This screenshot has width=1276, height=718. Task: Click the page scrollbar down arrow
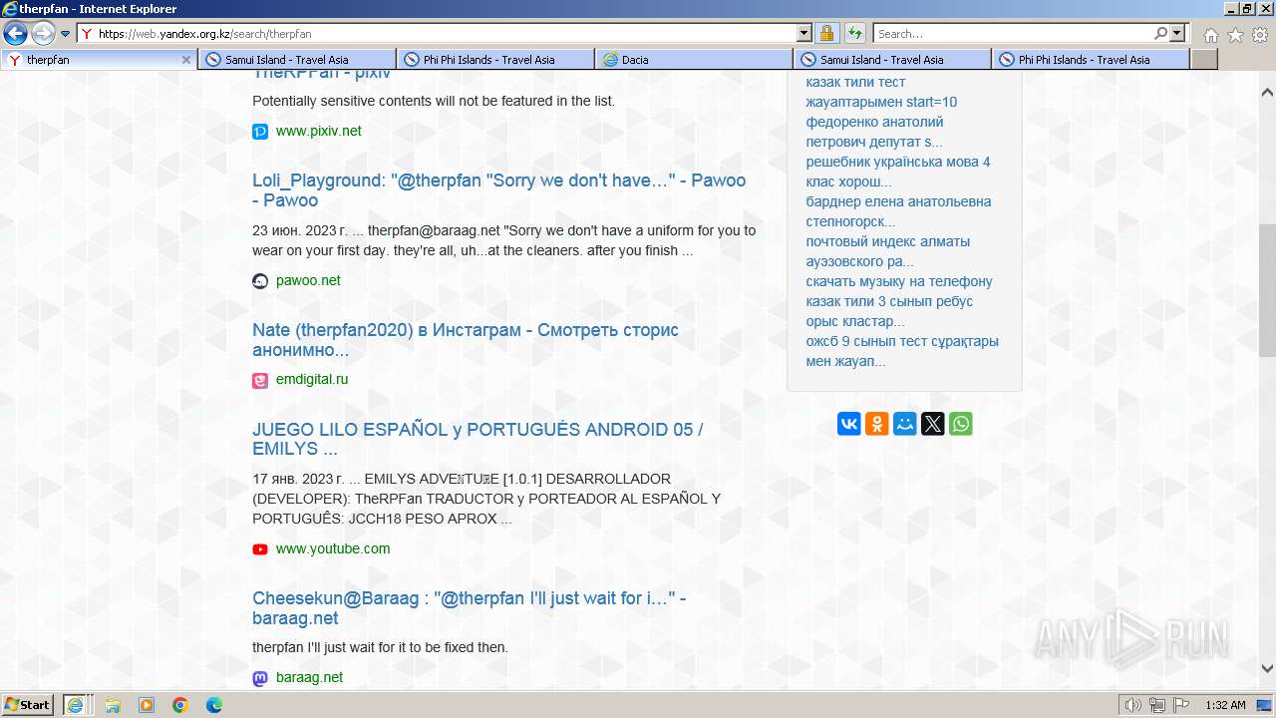point(1267,669)
